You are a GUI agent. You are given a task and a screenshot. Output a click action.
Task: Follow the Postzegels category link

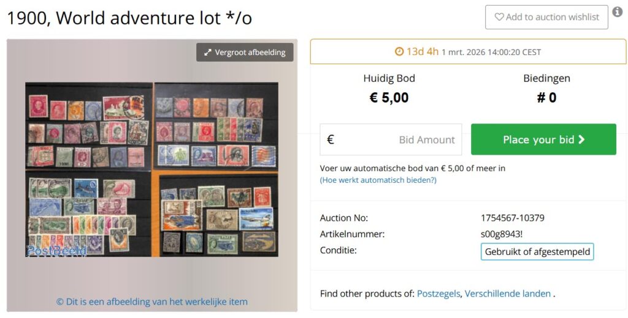click(438, 294)
